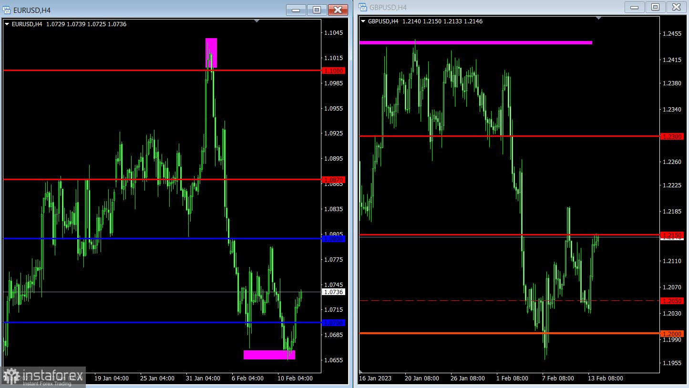Click the 1.0925 price scale value
Image resolution: width=689 pixels, height=388 pixels.
pos(333,133)
